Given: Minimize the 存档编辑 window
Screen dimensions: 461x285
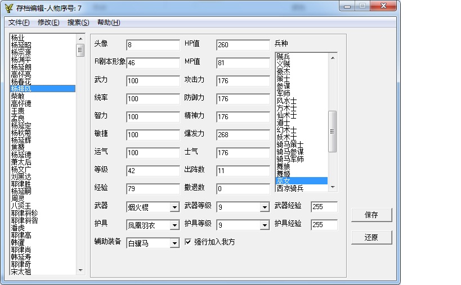Looking at the screenshot, I should click(347, 6).
